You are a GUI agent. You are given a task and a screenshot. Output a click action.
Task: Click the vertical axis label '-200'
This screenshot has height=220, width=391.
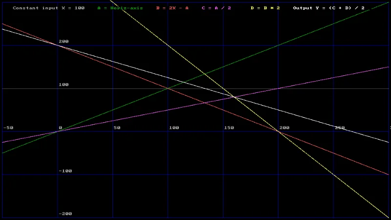(x=65, y=214)
